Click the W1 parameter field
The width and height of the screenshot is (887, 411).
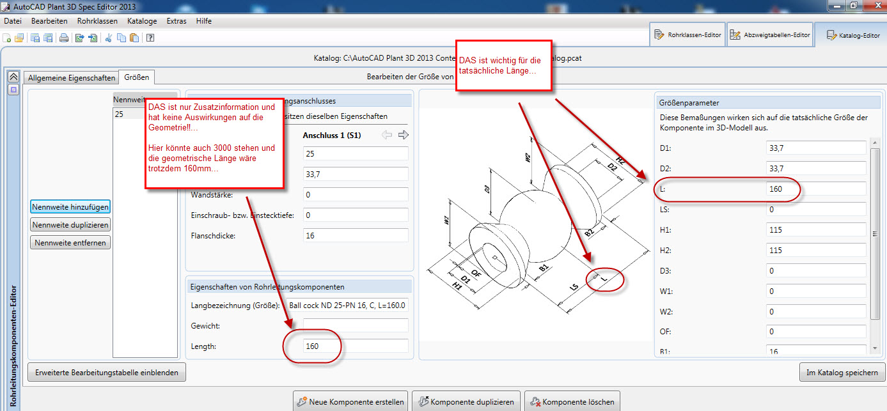point(816,291)
